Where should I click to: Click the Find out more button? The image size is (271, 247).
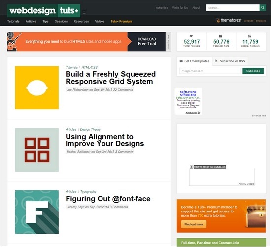pyautogui.click(x=194, y=224)
